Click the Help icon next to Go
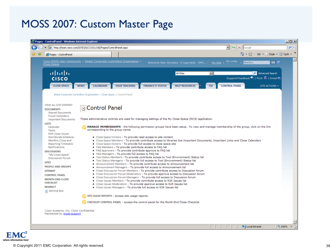The image size is (331, 248). (x=278, y=62)
